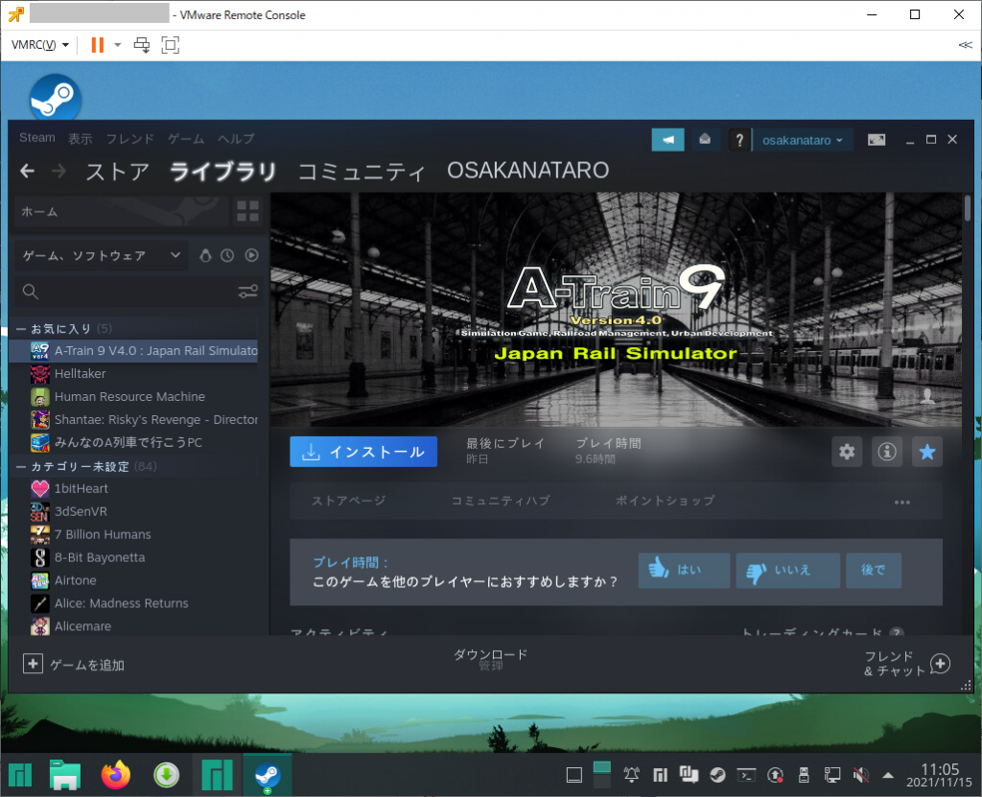Click はい thumbs-up recommend button
Image resolution: width=982 pixels, height=797 pixels.
[x=684, y=571]
